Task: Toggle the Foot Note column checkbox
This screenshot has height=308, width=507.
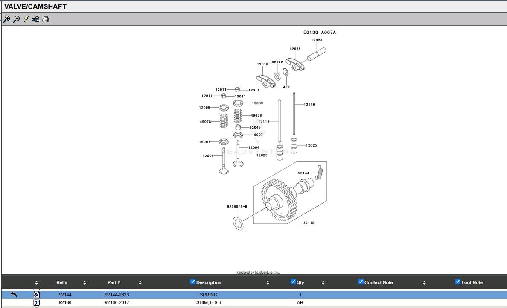Action: point(458,282)
